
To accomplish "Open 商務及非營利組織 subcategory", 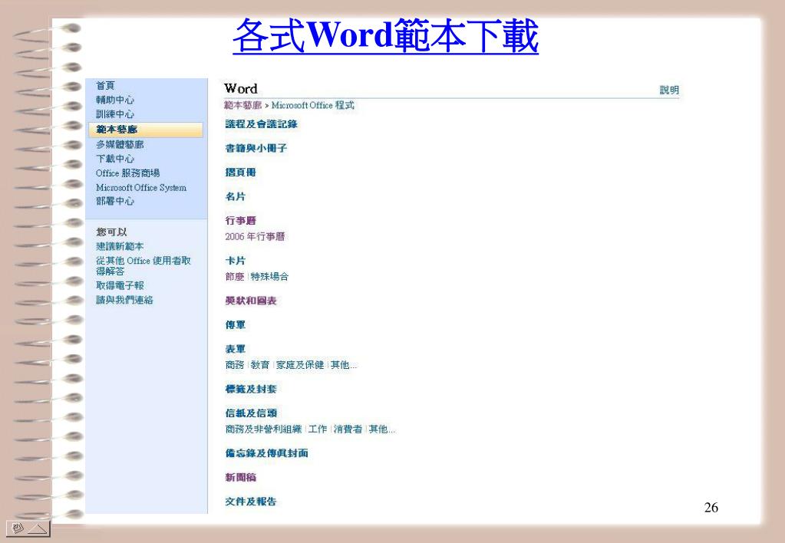I will [263, 429].
